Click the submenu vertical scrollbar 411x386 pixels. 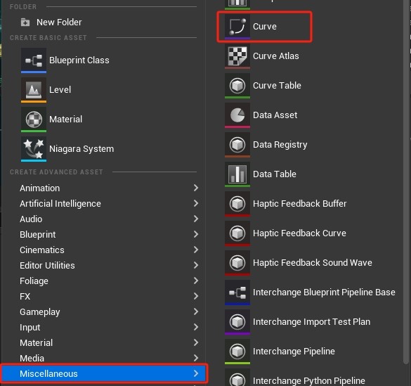pos(406,181)
